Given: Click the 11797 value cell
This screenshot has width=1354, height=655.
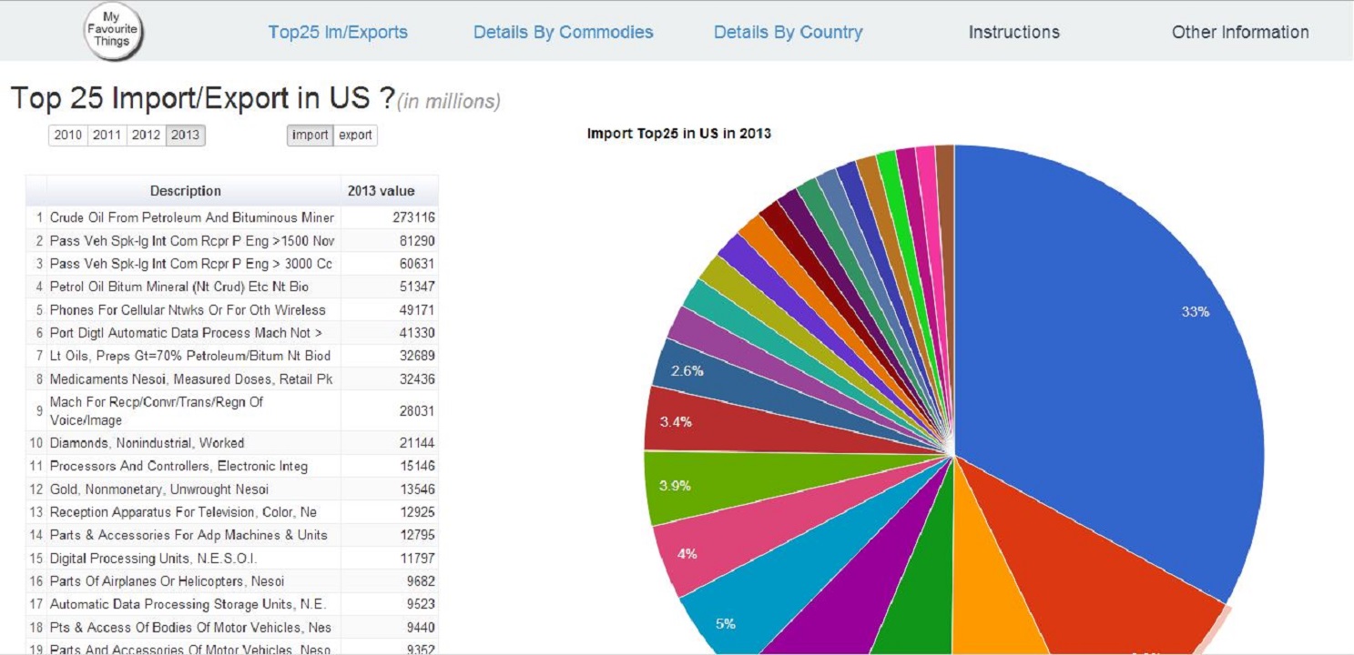Looking at the screenshot, I should [x=390, y=559].
